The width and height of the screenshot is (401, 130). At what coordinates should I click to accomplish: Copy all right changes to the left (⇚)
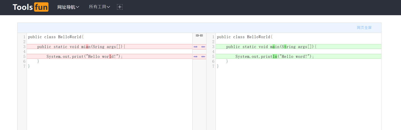pos(201,35)
